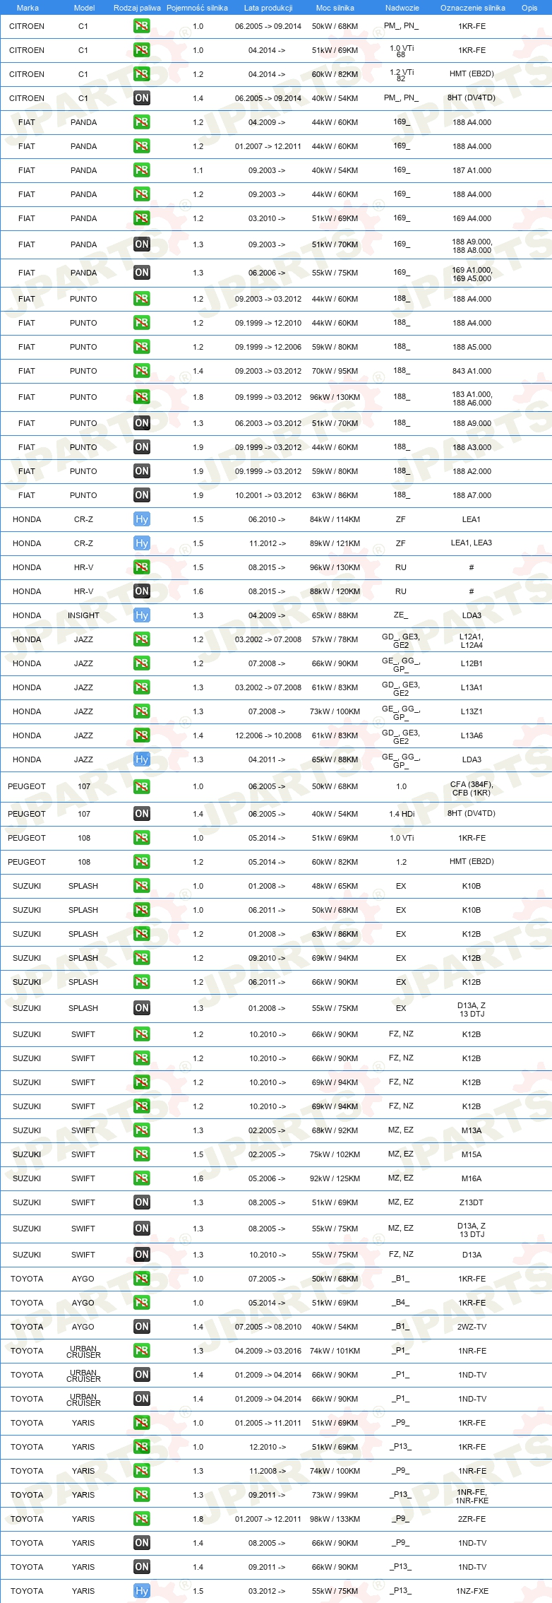Image resolution: width=552 pixels, height=1603 pixels.
Task: Click the hybrid icon in the Honda Insight row
Action: (142, 615)
